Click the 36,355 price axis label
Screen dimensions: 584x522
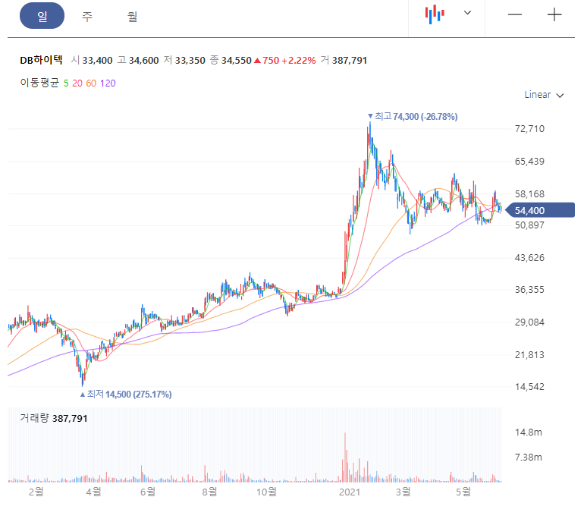point(529,290)
